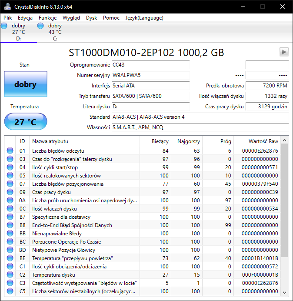Open the Plik menu
Screen dimensions: 293x301
[8, 18]
